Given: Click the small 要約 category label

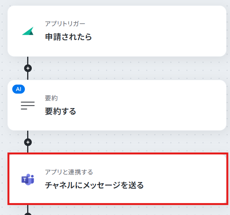Looking at the screenshot, I should point(51,98).
